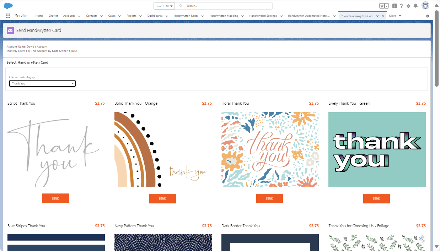Click the Floral Thank You card image
The height and width of the screenshot is (251, 440).
(270, 149)
